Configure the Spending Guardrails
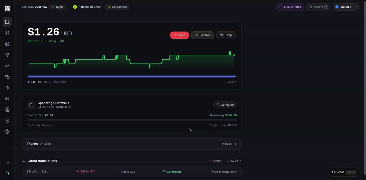366x180 pixels. (225, 105)
